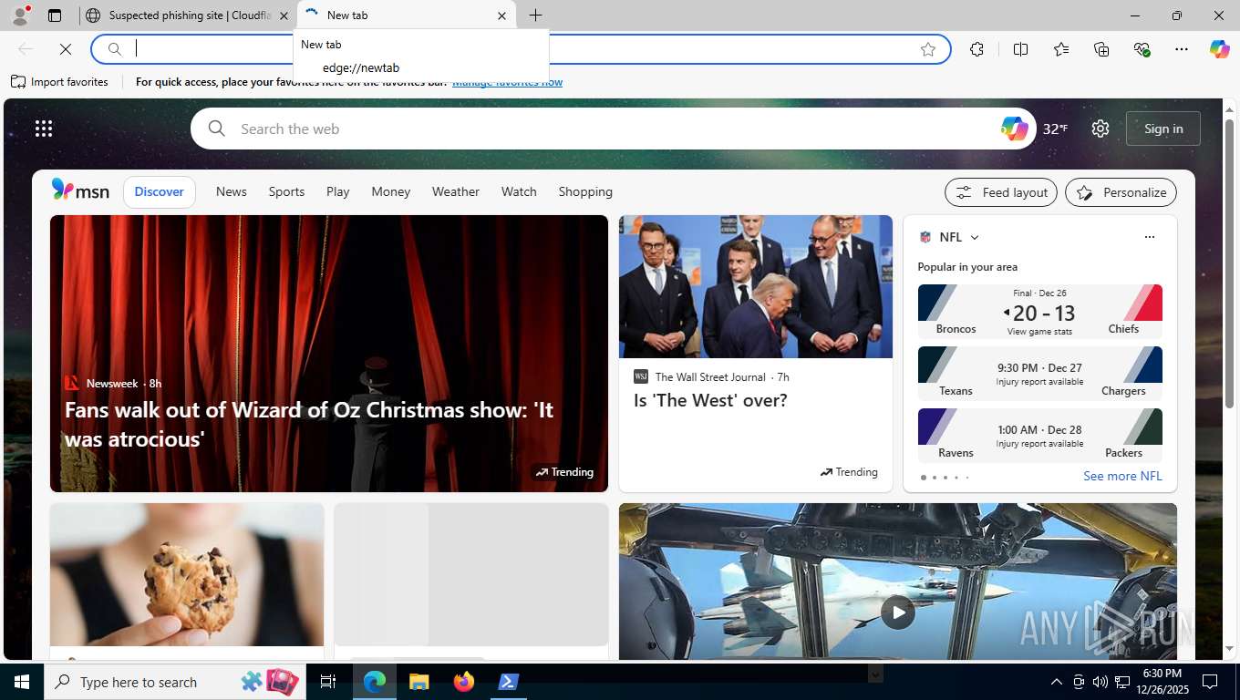Expand the NFL dropdown chevron
Viewport: 1240px width, 700px height.
pos(975,237)
